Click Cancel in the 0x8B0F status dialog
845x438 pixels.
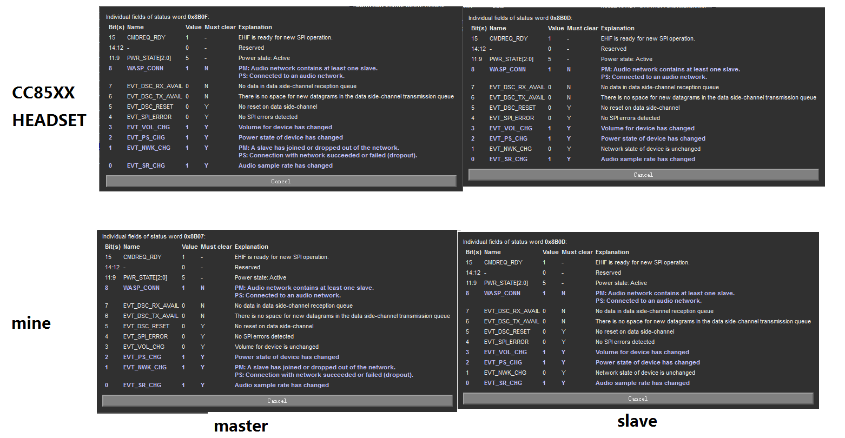pyautogui.click(x=281, y=182)
